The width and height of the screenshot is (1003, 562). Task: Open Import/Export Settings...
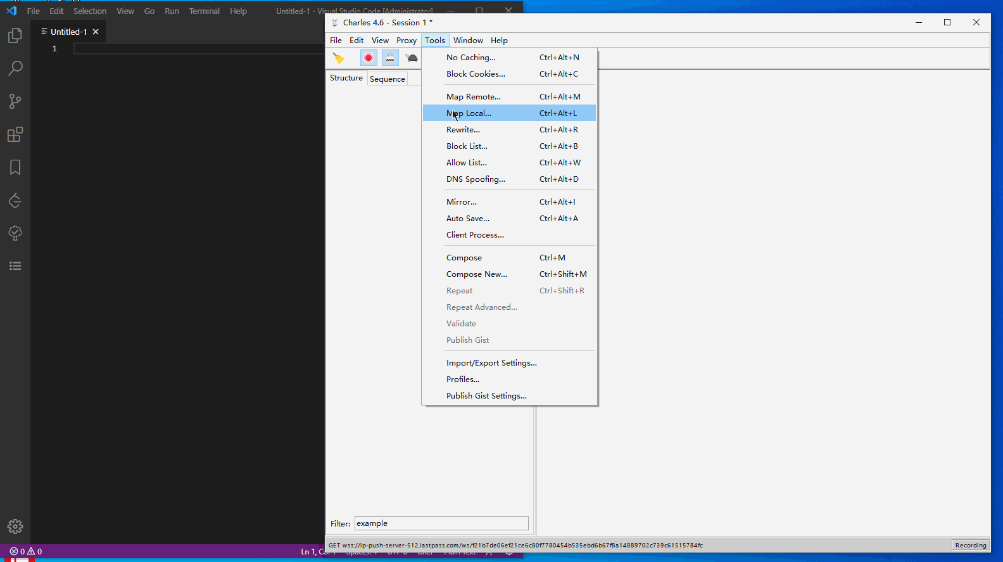point(509,363)
